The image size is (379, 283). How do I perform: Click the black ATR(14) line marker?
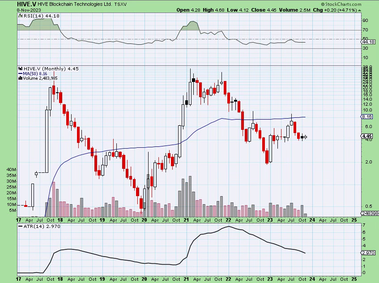(x=21, y=227)
